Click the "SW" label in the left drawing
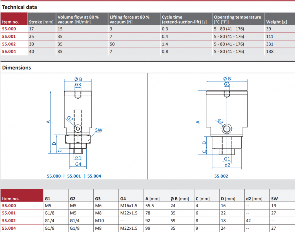The image size is (295, 232). pos(99,130)
